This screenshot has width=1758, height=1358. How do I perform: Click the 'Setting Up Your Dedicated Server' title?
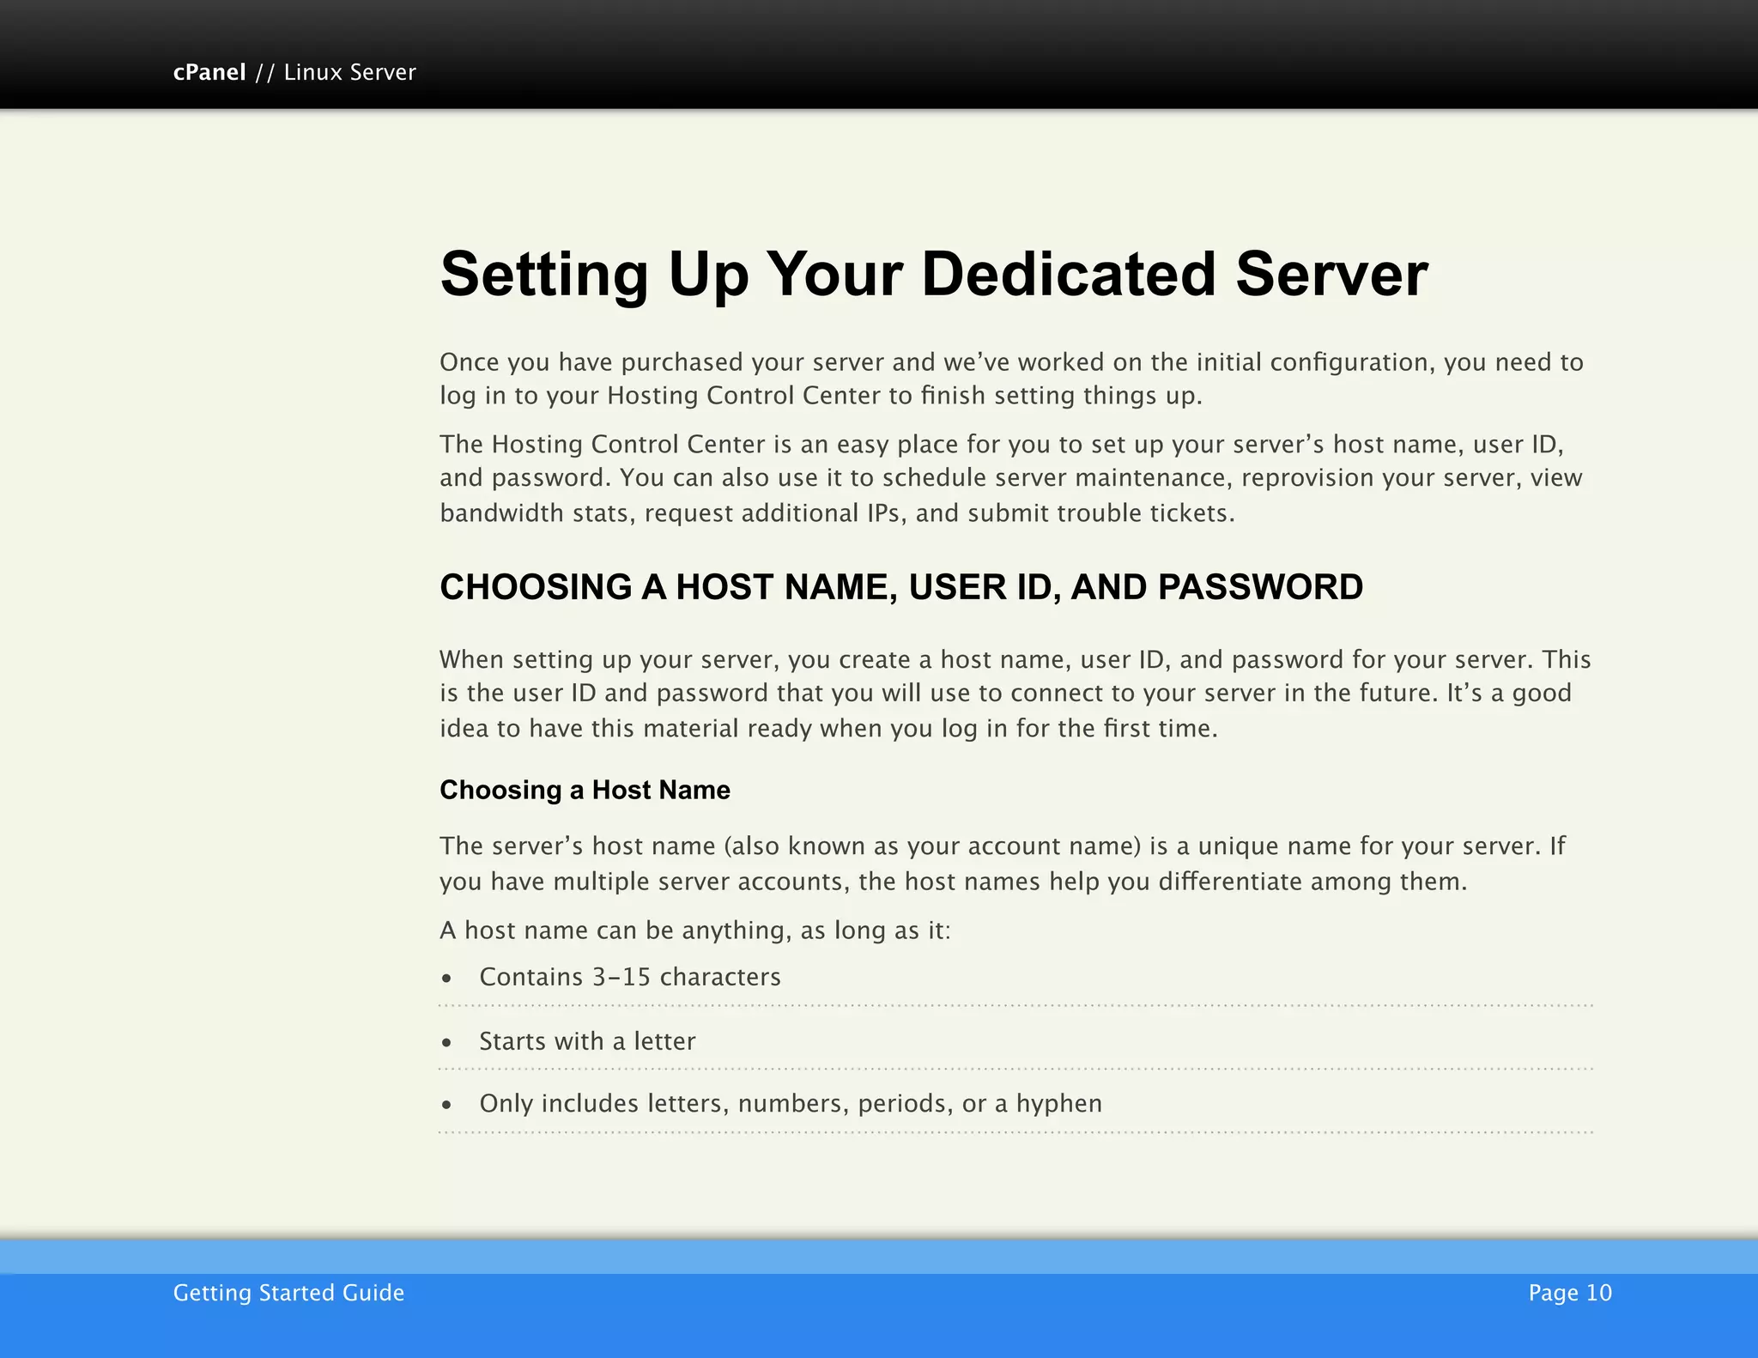[934, 275]
